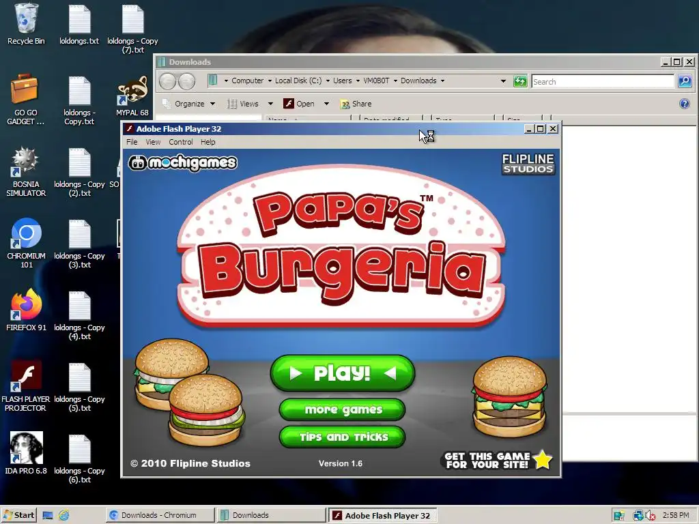Select the loldongs - Copy (5).txt file
The width and height of the screenshot is (699, 524).
pos(79,387)
